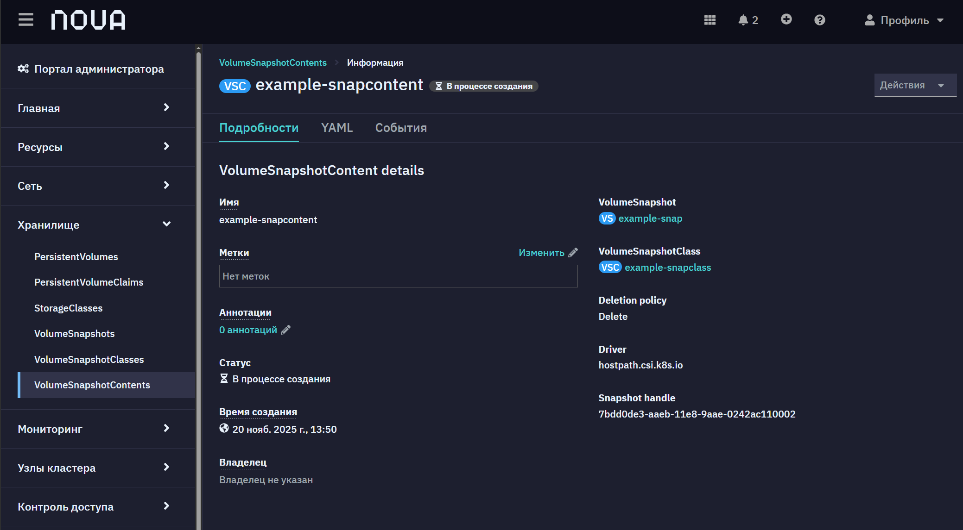This screenshot has width=963, height=530.
Task: Open VolumeSnapshotClasses in sidebar
Action: click(x=89, y=359)
